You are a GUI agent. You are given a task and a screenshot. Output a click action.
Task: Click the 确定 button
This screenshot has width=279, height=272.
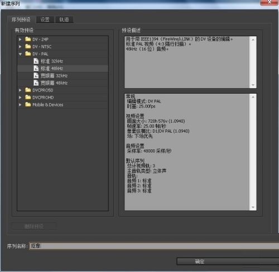click(228, 261)
